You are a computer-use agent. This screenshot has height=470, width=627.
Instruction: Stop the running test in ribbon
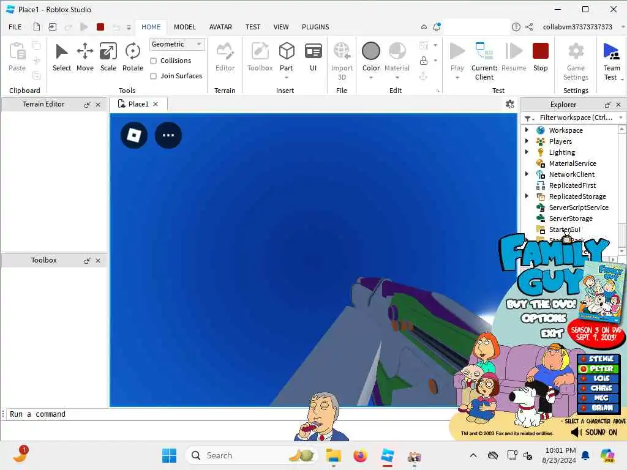click(x=540, y=57)
